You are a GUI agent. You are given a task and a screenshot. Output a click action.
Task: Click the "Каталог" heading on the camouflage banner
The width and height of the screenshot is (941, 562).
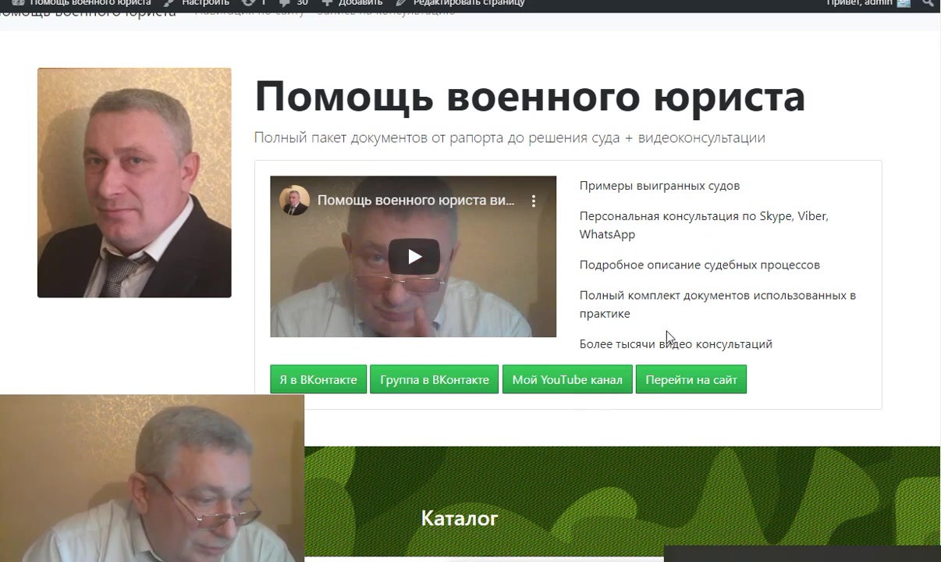point(459,518)
